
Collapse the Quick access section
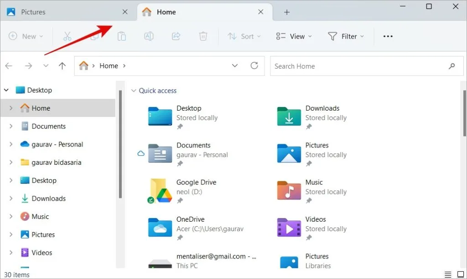click(x=134, y=91)
